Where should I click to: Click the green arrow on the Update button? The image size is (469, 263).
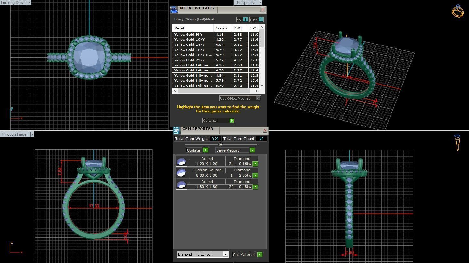click(206, 150)
